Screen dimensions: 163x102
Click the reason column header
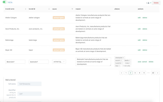78,9
